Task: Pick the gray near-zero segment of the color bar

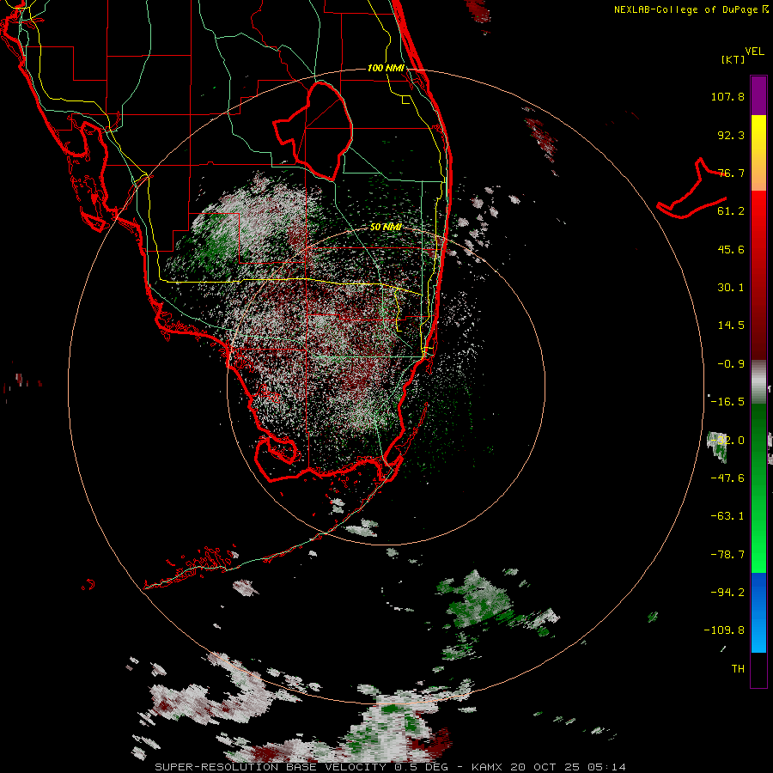Action: click(x=758, y=381)
